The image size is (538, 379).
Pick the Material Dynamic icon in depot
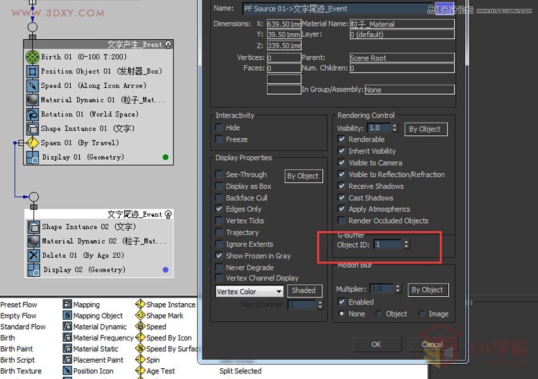pos(67,327)
